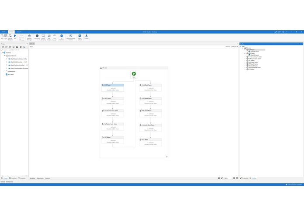Click the collapse all icon in Project toolbar
304x216 pixels.
point(7,47)
